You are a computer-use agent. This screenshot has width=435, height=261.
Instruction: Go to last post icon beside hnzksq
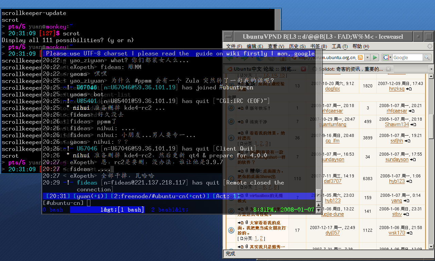(408, 89)
